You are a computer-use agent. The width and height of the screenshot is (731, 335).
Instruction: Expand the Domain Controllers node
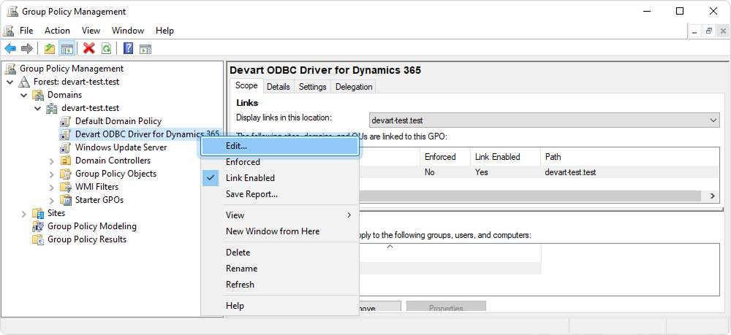pos(52,161)
